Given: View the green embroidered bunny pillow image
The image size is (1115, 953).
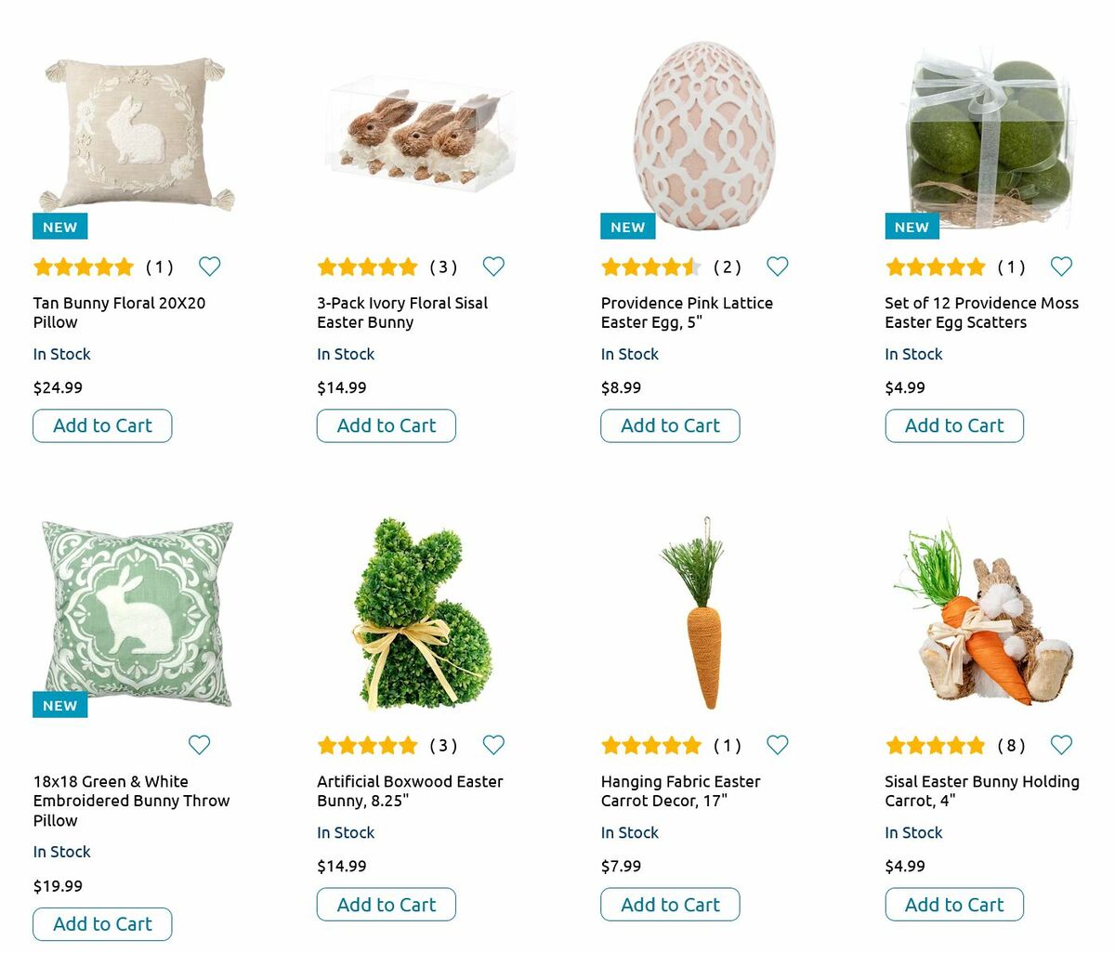Looking at the screenshot, I should [x=137, y=615].
